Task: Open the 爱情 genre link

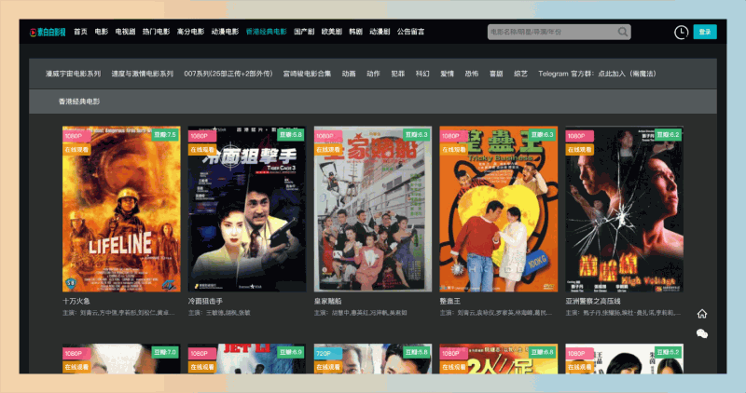Action: pyautogui.click(x=448, y=74)
